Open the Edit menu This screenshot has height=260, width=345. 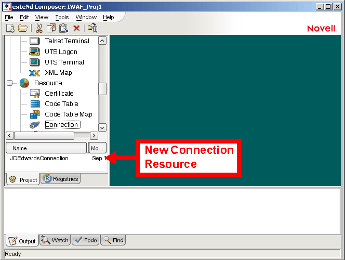pyautogui.click(x=24, y=17)
